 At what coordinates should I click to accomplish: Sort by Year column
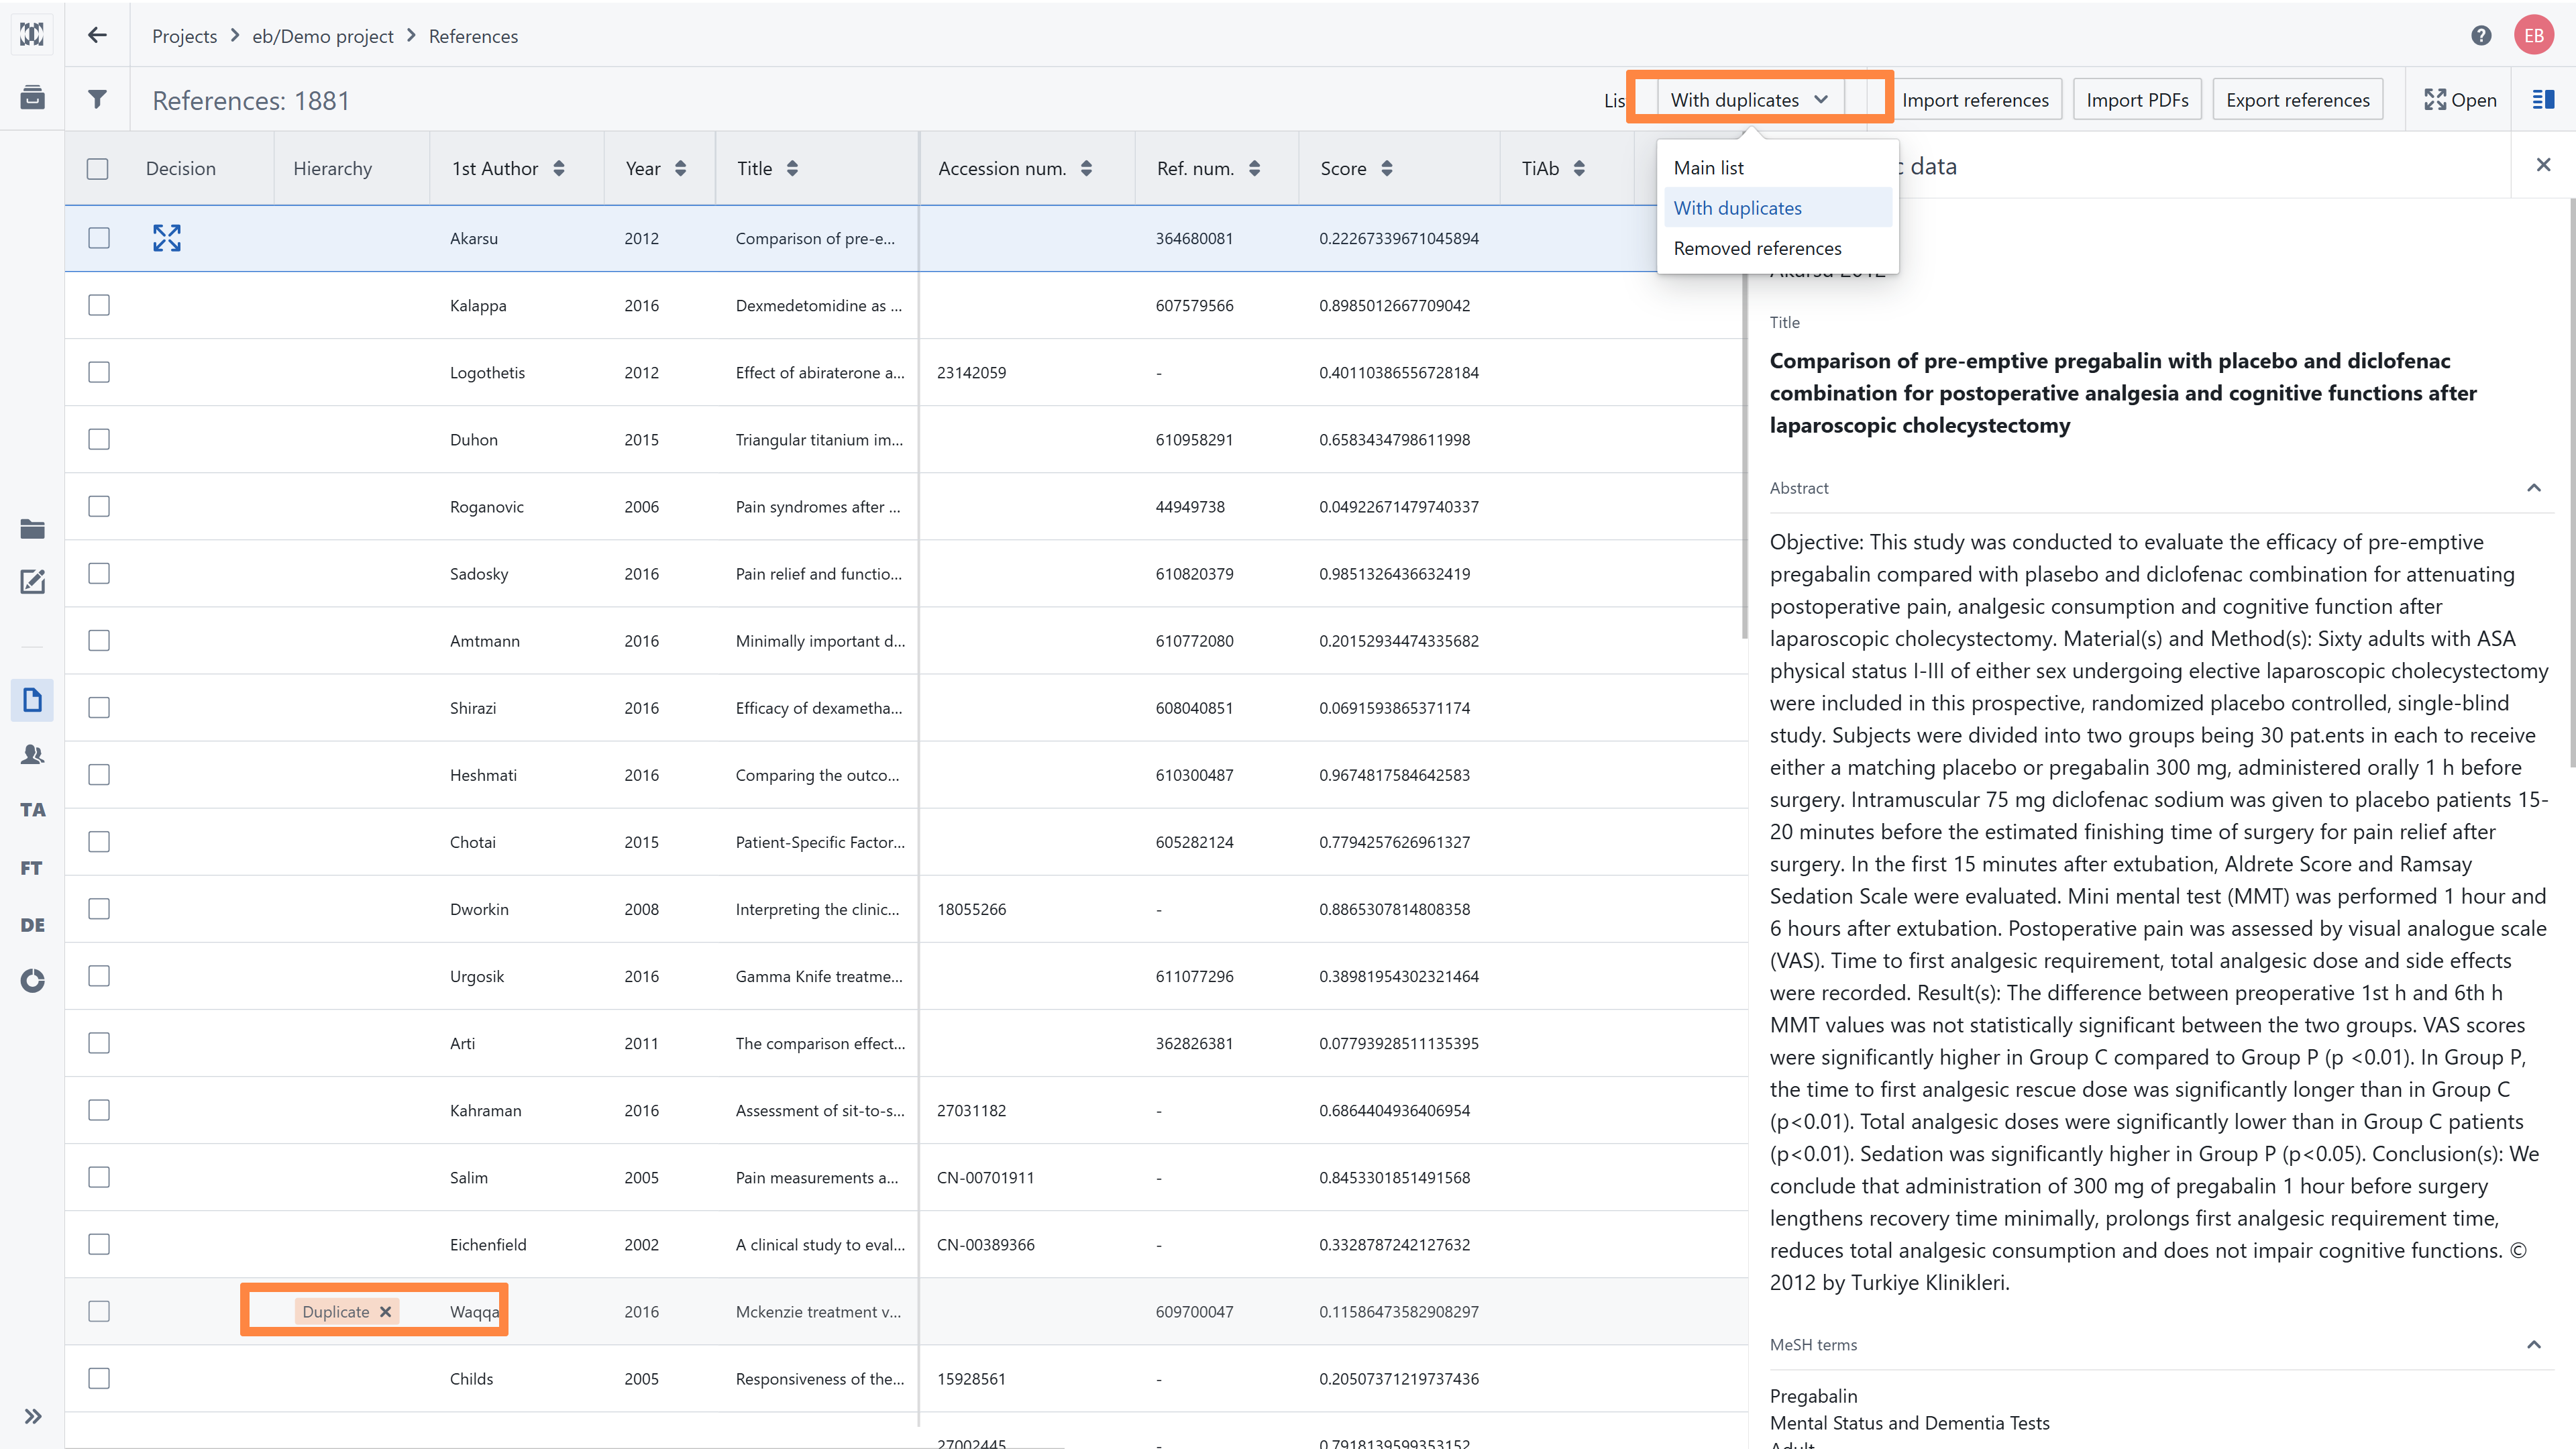pos(681,169)
